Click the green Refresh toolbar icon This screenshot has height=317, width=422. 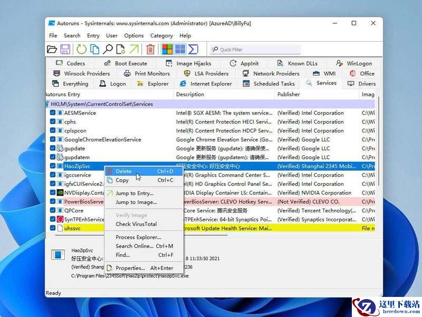click(x=81, y=49)
